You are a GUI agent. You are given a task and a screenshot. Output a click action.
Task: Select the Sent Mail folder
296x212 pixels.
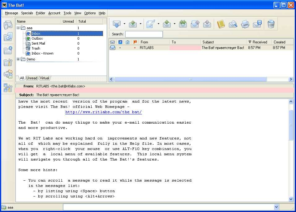[38, 43]
